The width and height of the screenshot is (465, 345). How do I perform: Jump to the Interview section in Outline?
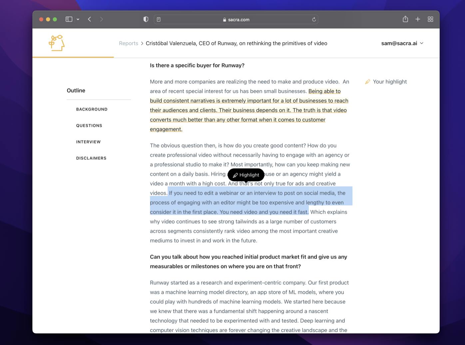[88, 142]
